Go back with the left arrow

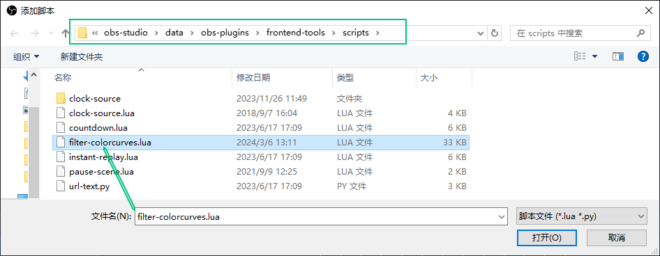pyautogui.click(x=14, y=33)
